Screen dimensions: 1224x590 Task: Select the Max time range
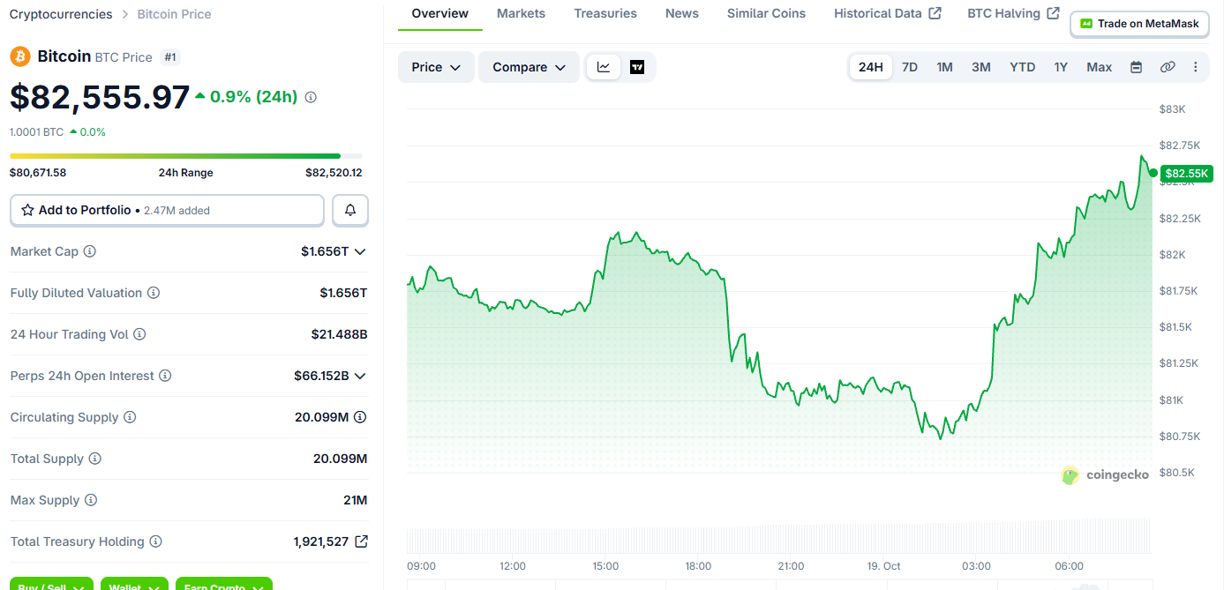[x=1100, y=67]
